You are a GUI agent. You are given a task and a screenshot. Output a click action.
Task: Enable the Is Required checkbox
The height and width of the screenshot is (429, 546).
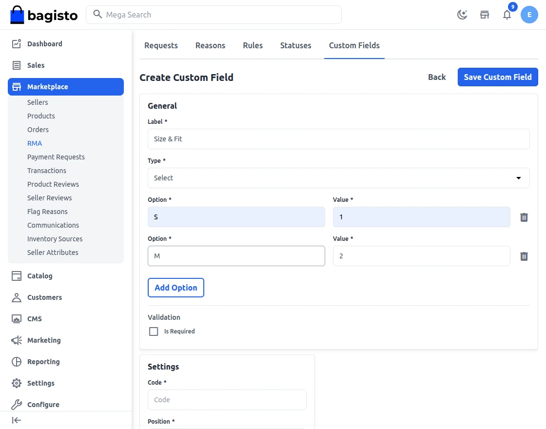coord(154,331)
